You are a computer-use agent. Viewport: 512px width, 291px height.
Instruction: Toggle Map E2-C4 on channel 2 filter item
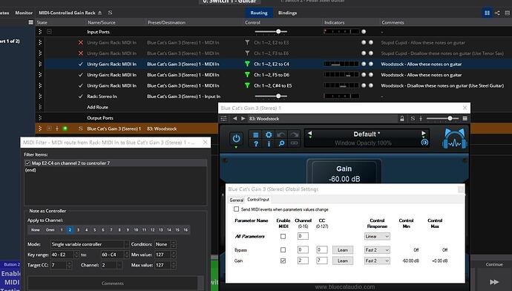click(27, 163)
